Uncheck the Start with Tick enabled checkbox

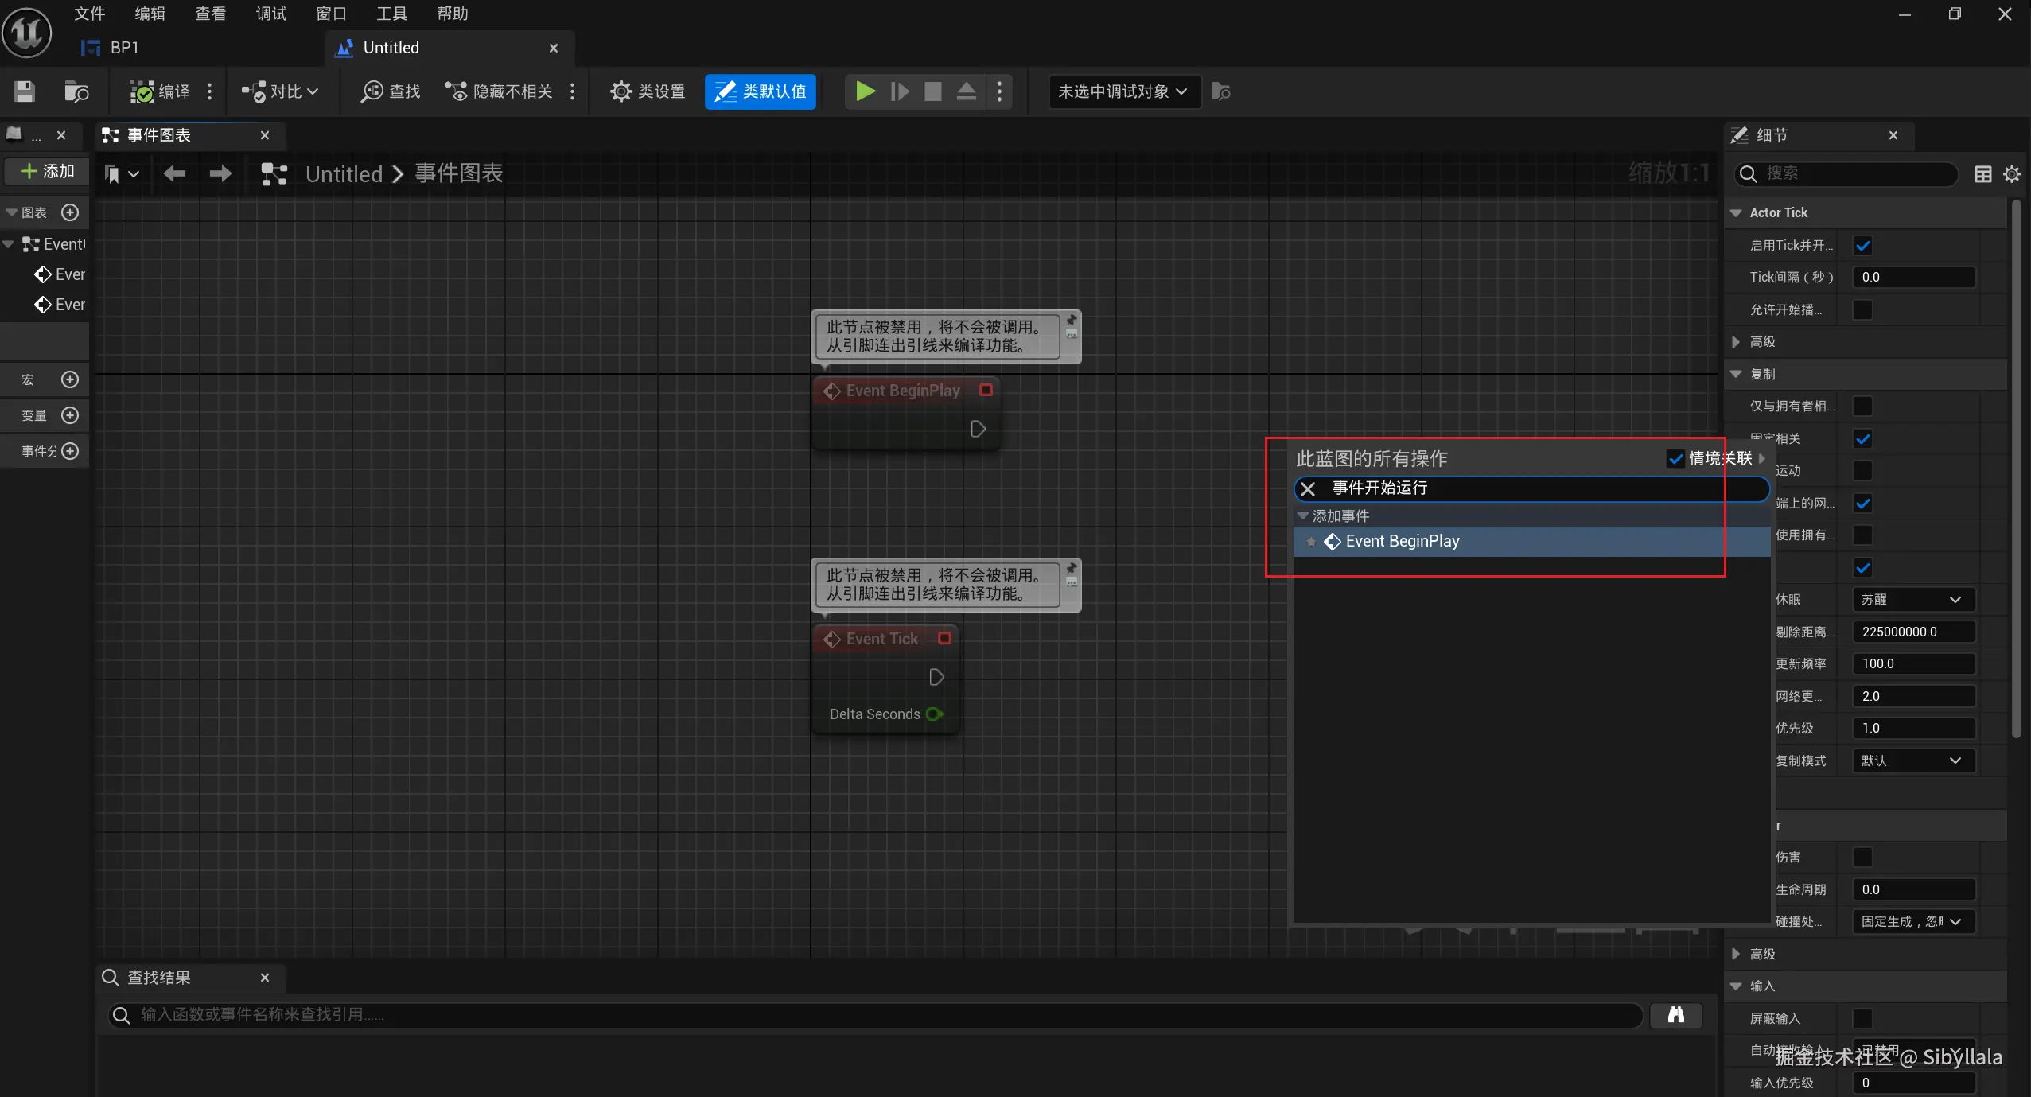tap(1862, 245)
